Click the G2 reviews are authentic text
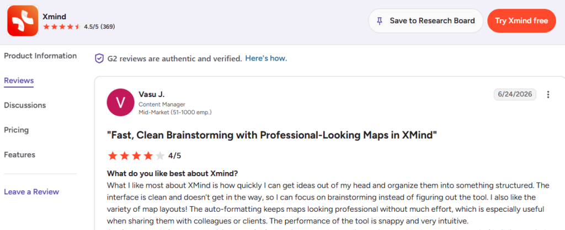 pos(174,58)
